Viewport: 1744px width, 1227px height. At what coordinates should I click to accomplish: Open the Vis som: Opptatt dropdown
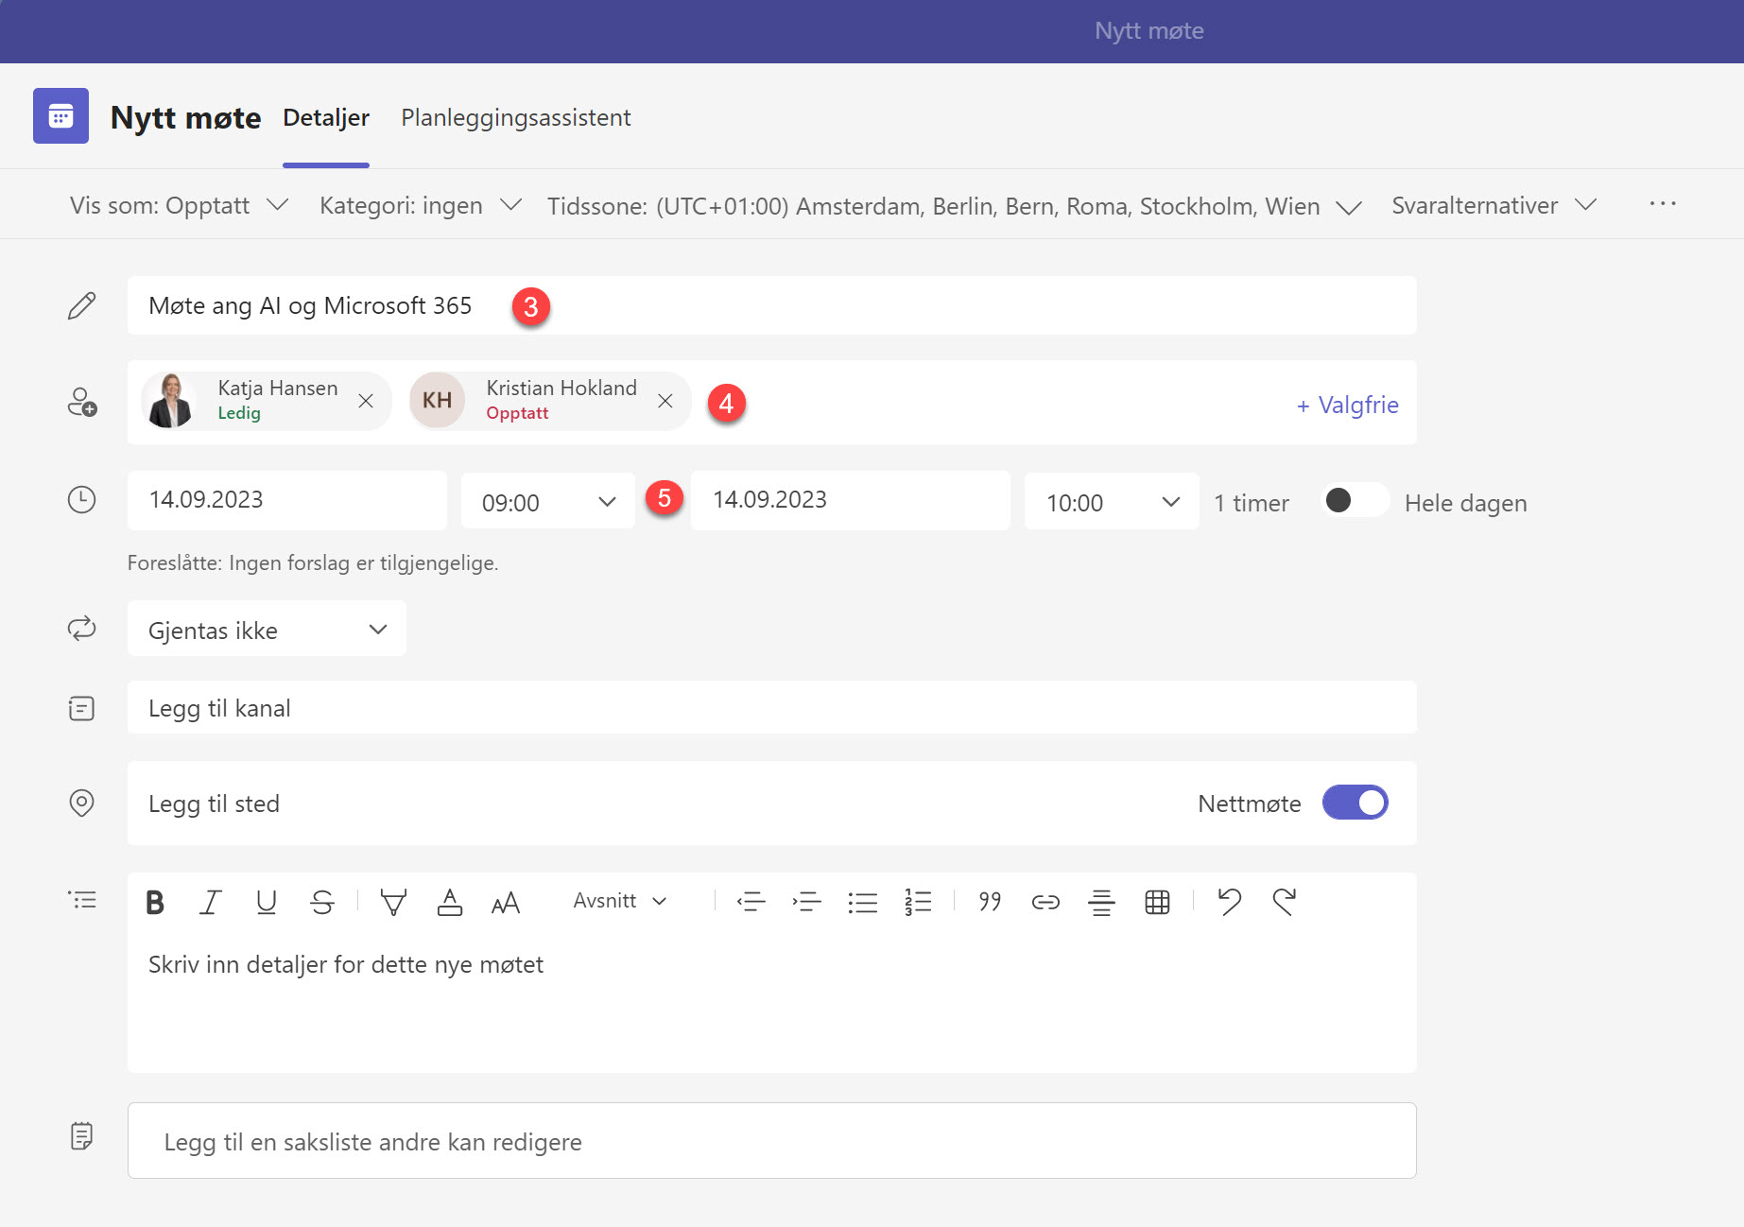pyautogui.click(x=177, y=205)
